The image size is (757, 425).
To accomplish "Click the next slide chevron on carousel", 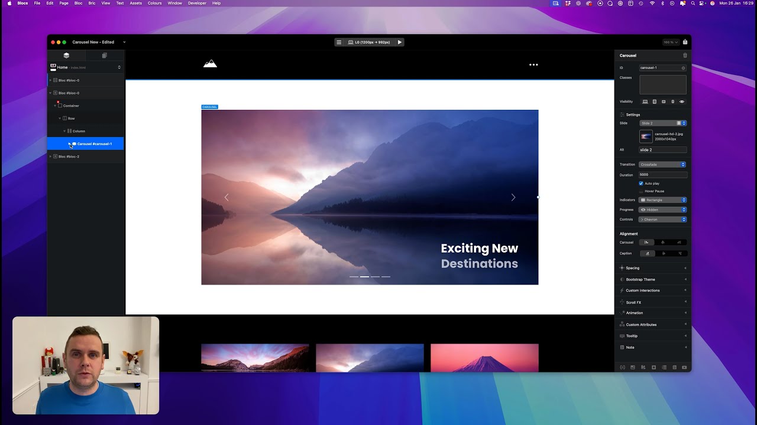I will coord(513,197).
